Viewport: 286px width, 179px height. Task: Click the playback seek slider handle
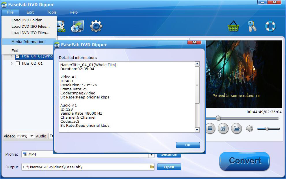pyautogui.click(x=218, y=118)
